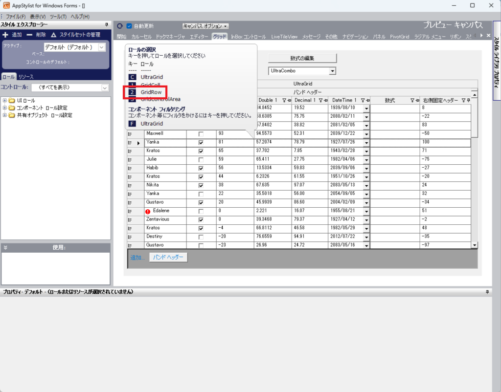Click the 数式の編集 button

click(302, 58)
